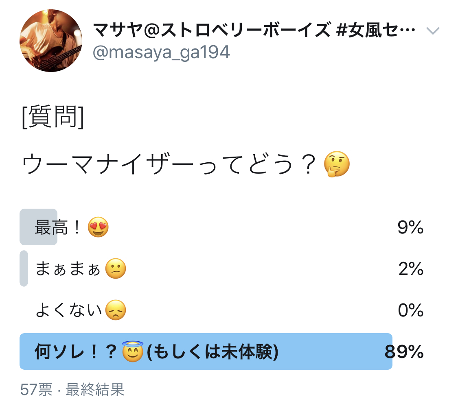Screen dimensions: 458x410
Task: Click the question ウーマナイザーってどう？ text
Action: click(169, 164)
